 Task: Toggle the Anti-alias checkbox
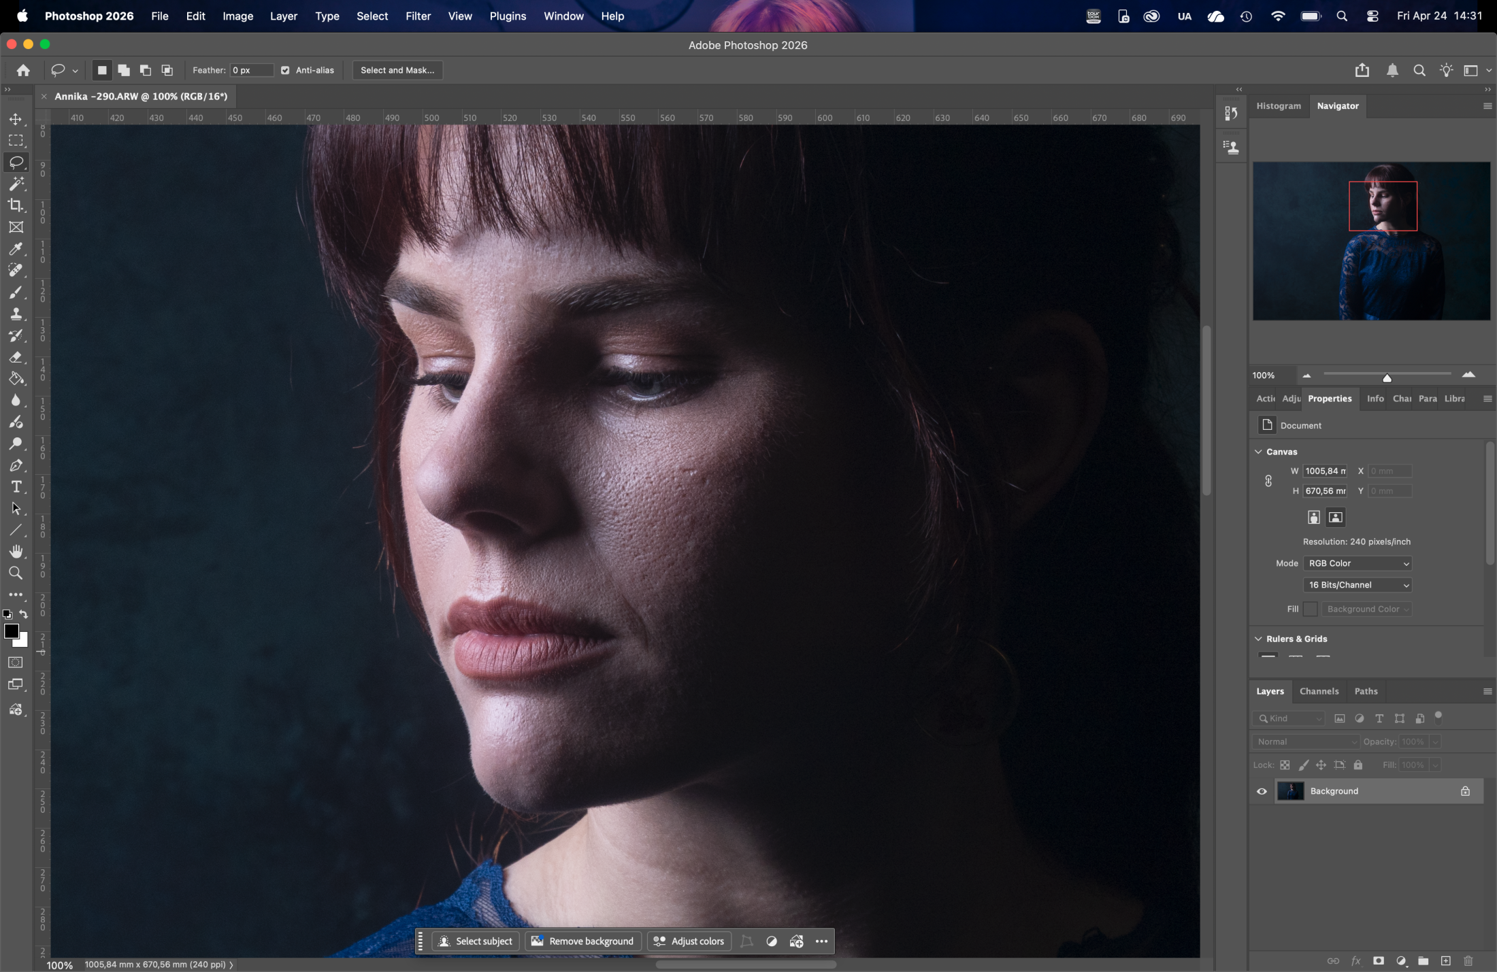click(x=285, y=70)
